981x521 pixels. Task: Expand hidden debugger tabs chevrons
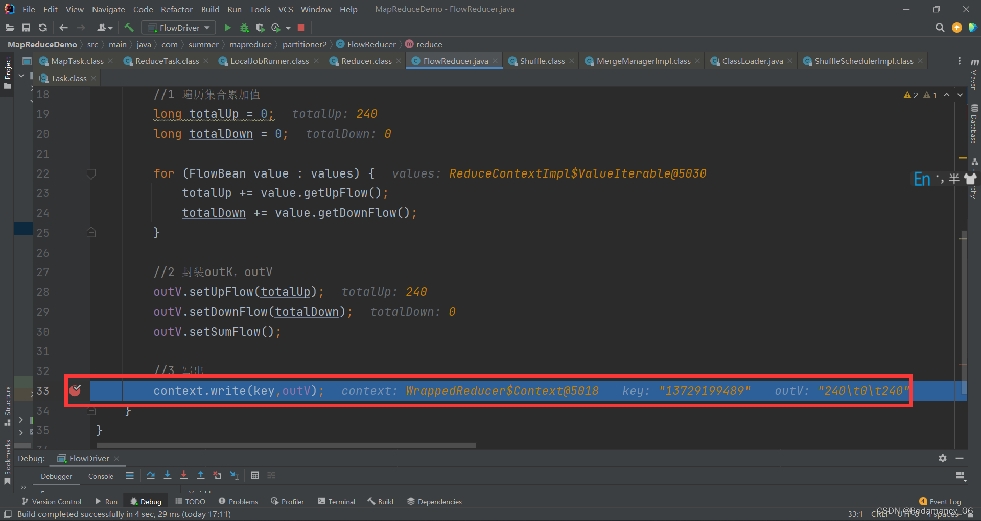(24, 487)
